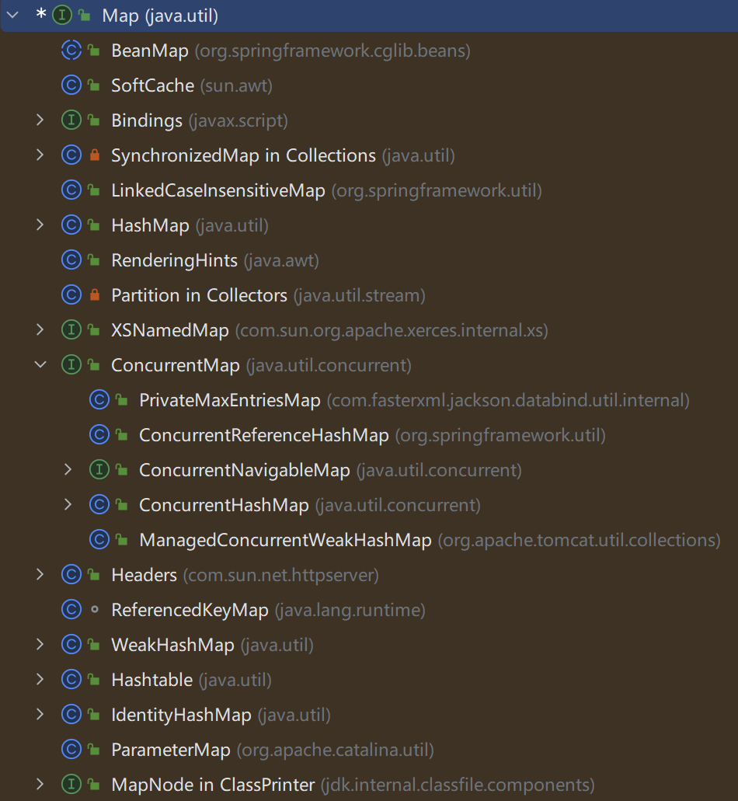This screenshot has width=738, height=801.
Task: Click the class icon next to HashMap
Action: pyautogui.click(x=71, y=225)
